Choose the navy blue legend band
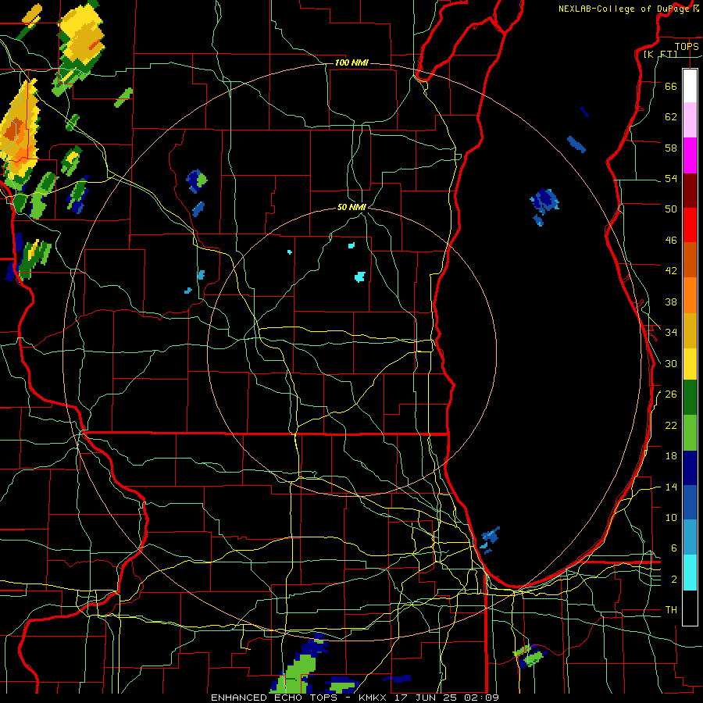Image resolution: width=703 pixels, height=703 pixels. click(x=690, y=468)
